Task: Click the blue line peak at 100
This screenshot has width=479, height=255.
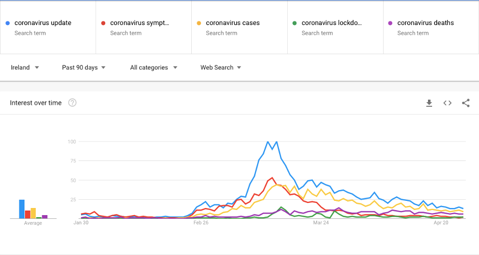Action: pos(268,142)
